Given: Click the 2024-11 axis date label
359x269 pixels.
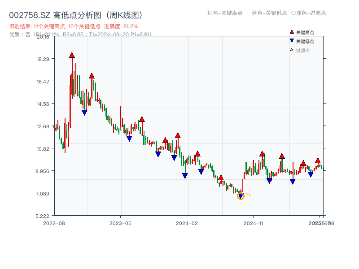Looking at the screenshot, I should [x=254, y=222].
